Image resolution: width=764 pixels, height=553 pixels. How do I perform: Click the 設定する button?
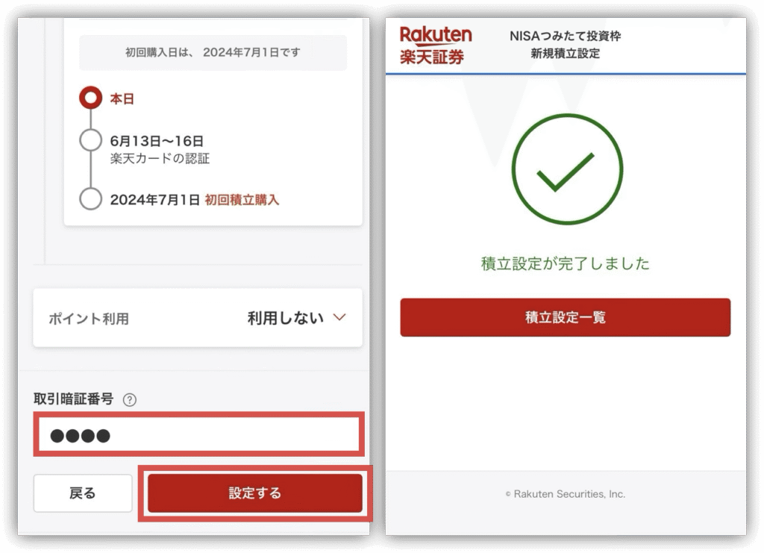pyautogui.click(x=255, y=493)
